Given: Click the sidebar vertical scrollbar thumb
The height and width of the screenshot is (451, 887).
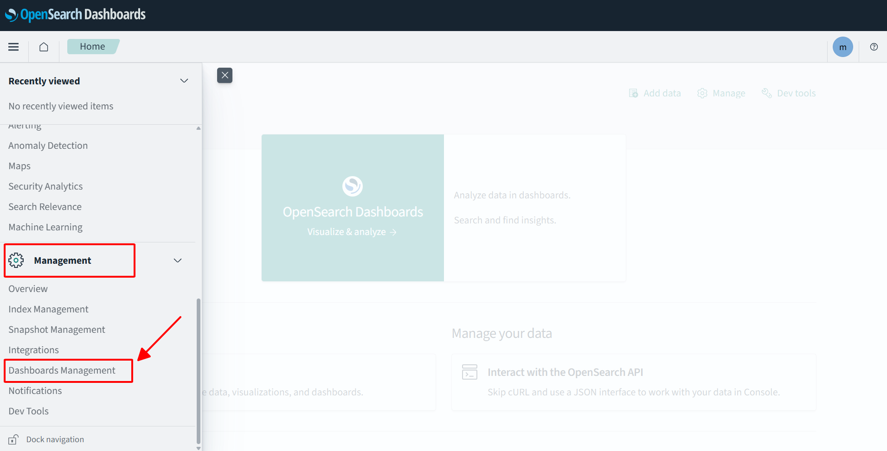Looking at the screenshot, I should click(199, 371).
